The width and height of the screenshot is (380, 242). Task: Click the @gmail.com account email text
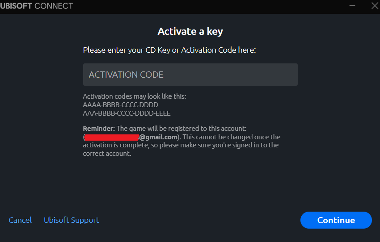[x=159, y=137]
